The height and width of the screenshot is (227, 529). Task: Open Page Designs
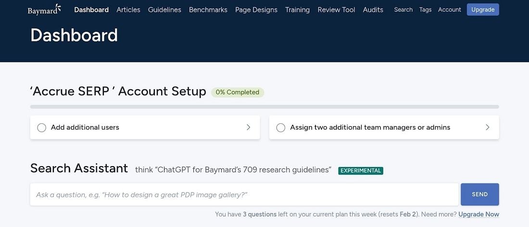[x=256, y=10]
